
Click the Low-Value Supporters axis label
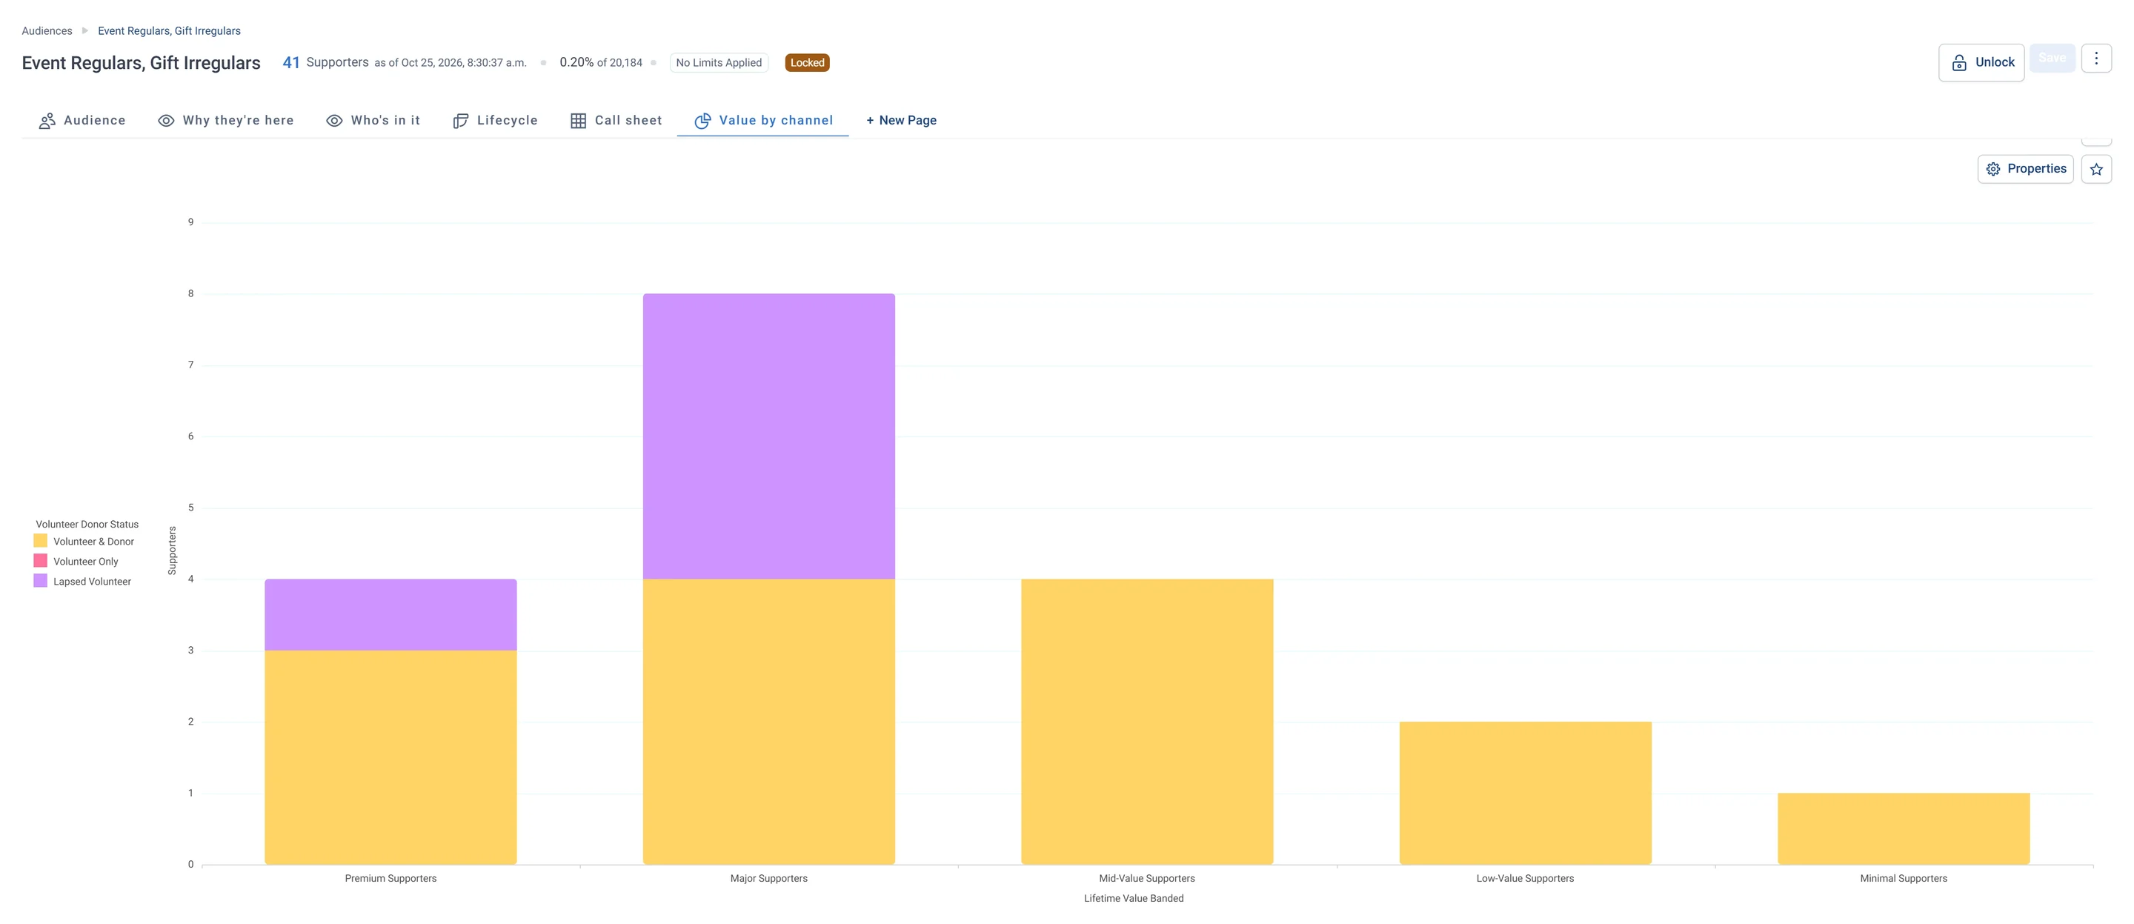coord(1525,878)
